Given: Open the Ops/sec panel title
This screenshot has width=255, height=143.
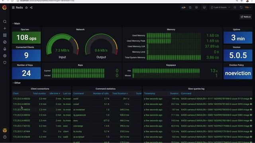Looking at the screenshot, I should pos(25,29).
